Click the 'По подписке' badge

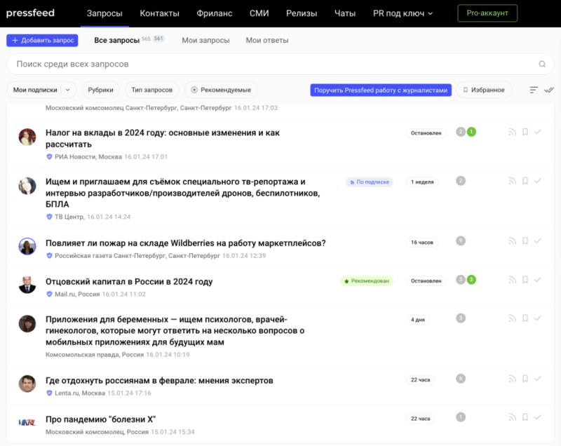click(370, 182)
